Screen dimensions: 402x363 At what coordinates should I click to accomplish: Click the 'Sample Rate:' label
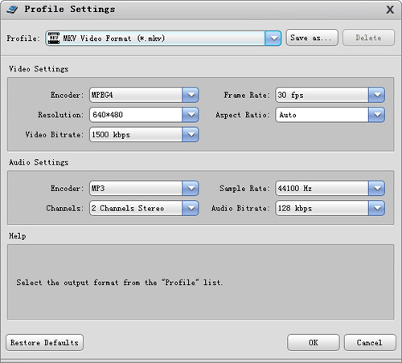click(x=244, y=189)
